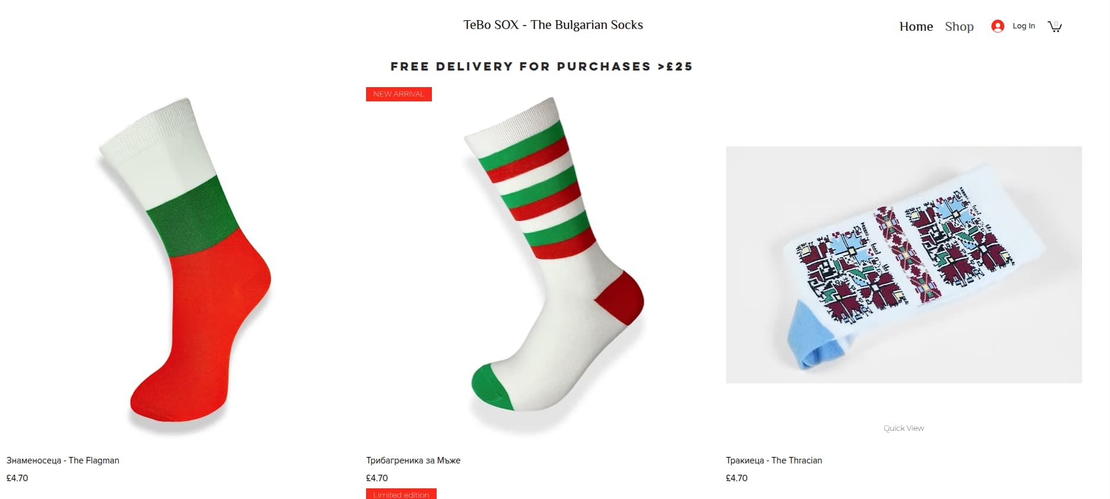The width and height of the screenshot is (1110, 499).
Task: Open the Thracian embroidered sock photo
Action: click(x=904, y=264)
